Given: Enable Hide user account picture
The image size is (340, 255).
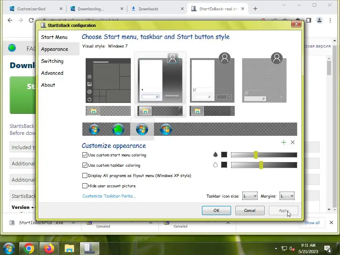Looking at the screenshot, I should 85,186.
